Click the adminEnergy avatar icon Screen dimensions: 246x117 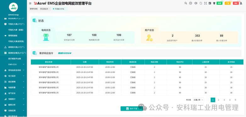pyautogui.click(x=13, y=7)
